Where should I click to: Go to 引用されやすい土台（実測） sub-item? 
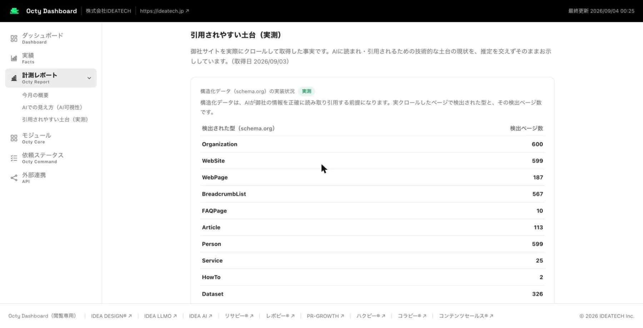click(55, 119)
